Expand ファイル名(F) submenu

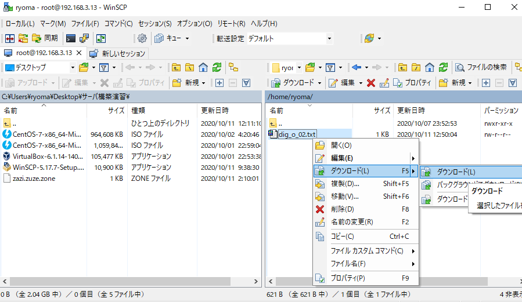pyautogui.click(x=366, y=264)
